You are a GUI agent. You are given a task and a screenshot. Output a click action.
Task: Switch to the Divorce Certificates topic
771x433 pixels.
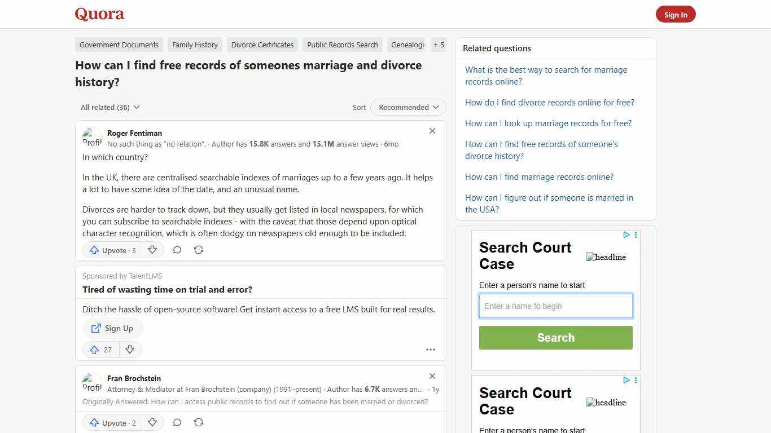point(262,45)
